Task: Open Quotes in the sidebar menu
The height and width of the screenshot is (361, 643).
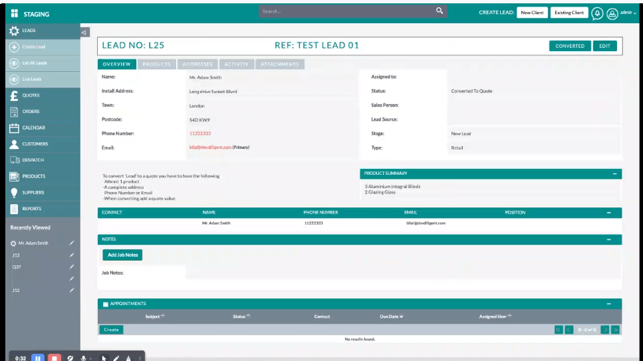Action: click(x=43, y=96)
